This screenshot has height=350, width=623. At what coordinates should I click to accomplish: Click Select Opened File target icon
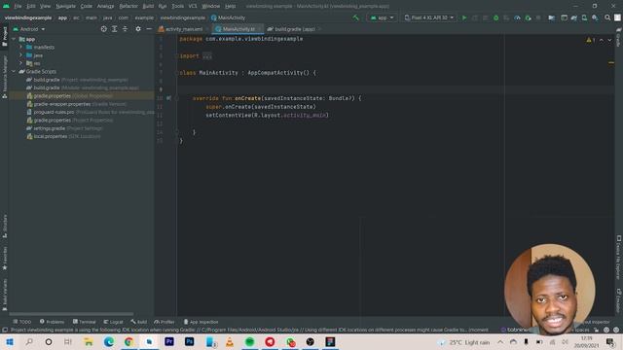coord(104,29)
